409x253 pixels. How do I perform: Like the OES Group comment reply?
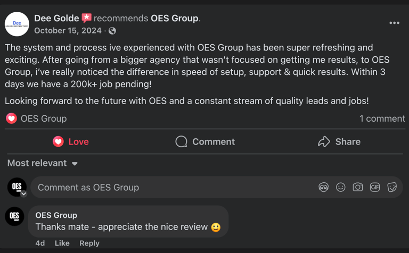point(62,243)
